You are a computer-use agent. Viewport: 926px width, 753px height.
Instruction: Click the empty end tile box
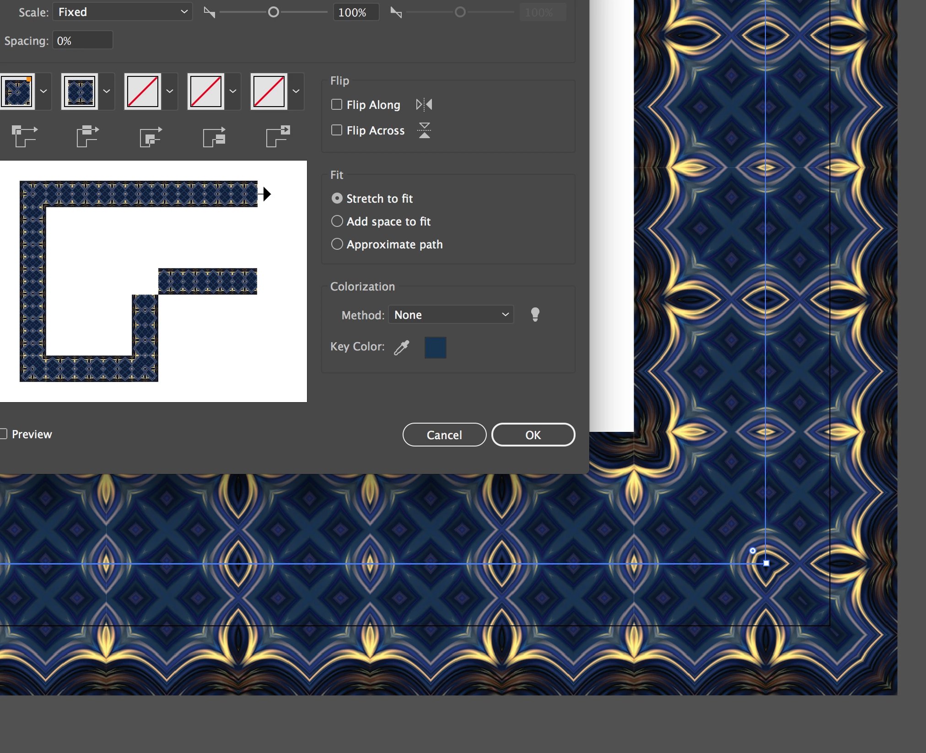[x=269, y=91]
